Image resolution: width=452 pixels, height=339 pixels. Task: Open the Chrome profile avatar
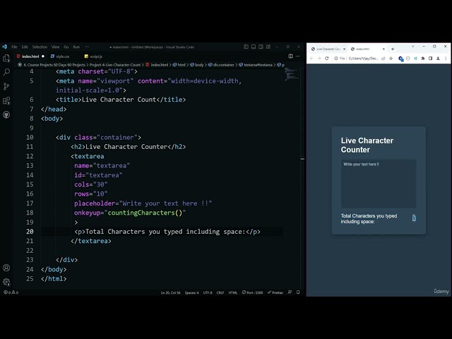pyautogui.click(x=438, y=58)
